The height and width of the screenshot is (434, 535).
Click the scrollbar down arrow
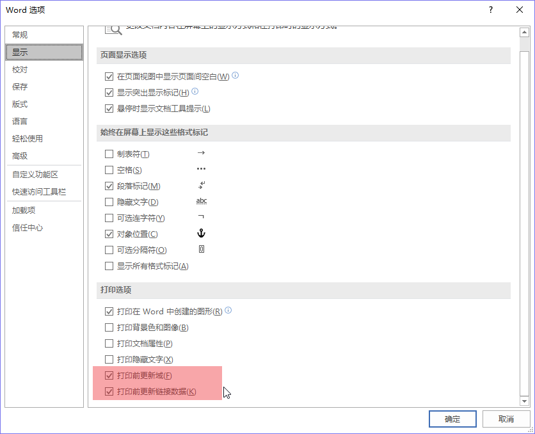[x=524, y=401]
